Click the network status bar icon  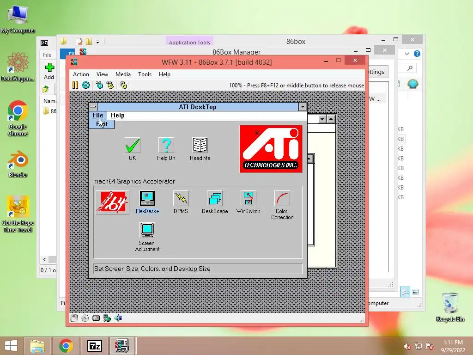pos(107,318)
